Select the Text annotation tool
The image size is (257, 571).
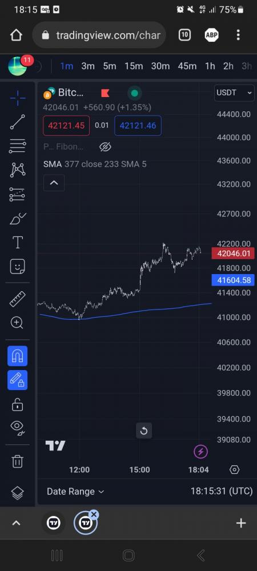pyautogui.click(x=18, y=243)
